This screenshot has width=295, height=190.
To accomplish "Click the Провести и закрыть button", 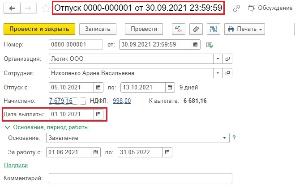I will pyautogui.click(x=39, y=29).
